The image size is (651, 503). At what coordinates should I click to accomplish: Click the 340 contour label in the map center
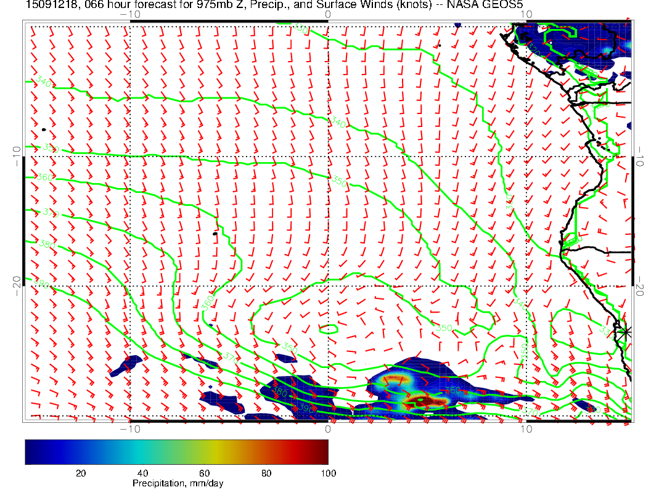(x=338, y=123)
